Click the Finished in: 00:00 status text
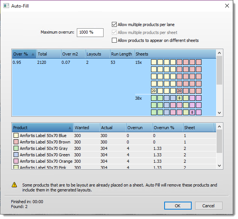Screen dimensions: 238x219 27,202
